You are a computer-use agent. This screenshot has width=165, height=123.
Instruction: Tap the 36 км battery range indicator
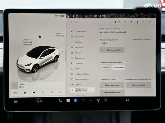[x=60, y=16]
